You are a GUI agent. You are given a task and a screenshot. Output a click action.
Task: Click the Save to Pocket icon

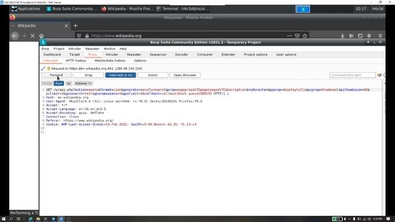click(x=297, y=36)
